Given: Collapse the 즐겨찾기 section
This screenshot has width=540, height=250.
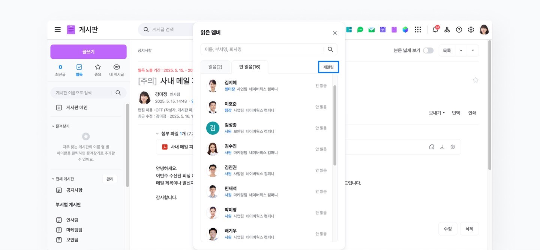Looking at the screenshot, I should 52,126.
